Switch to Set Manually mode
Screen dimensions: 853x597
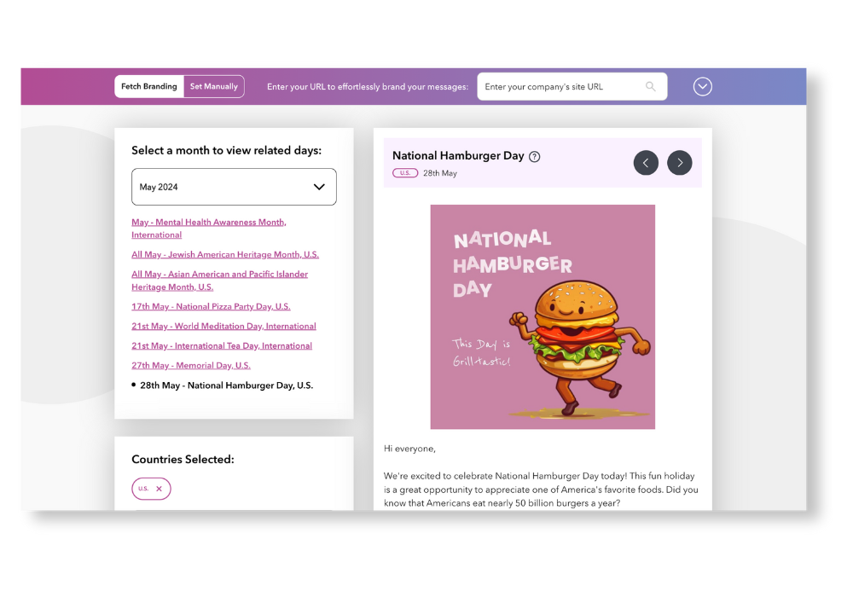214,87
